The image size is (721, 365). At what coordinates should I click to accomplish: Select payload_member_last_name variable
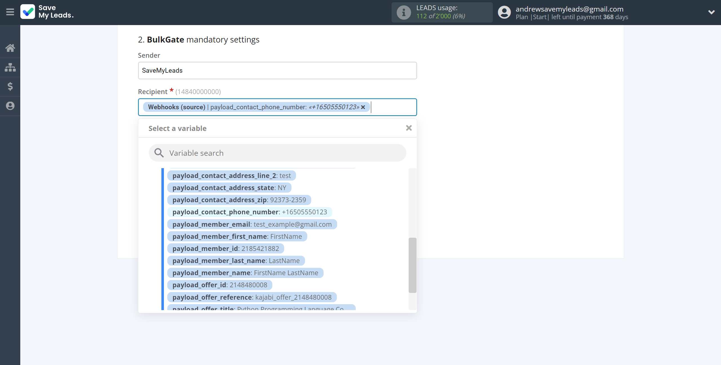click(x=236, y=261)
